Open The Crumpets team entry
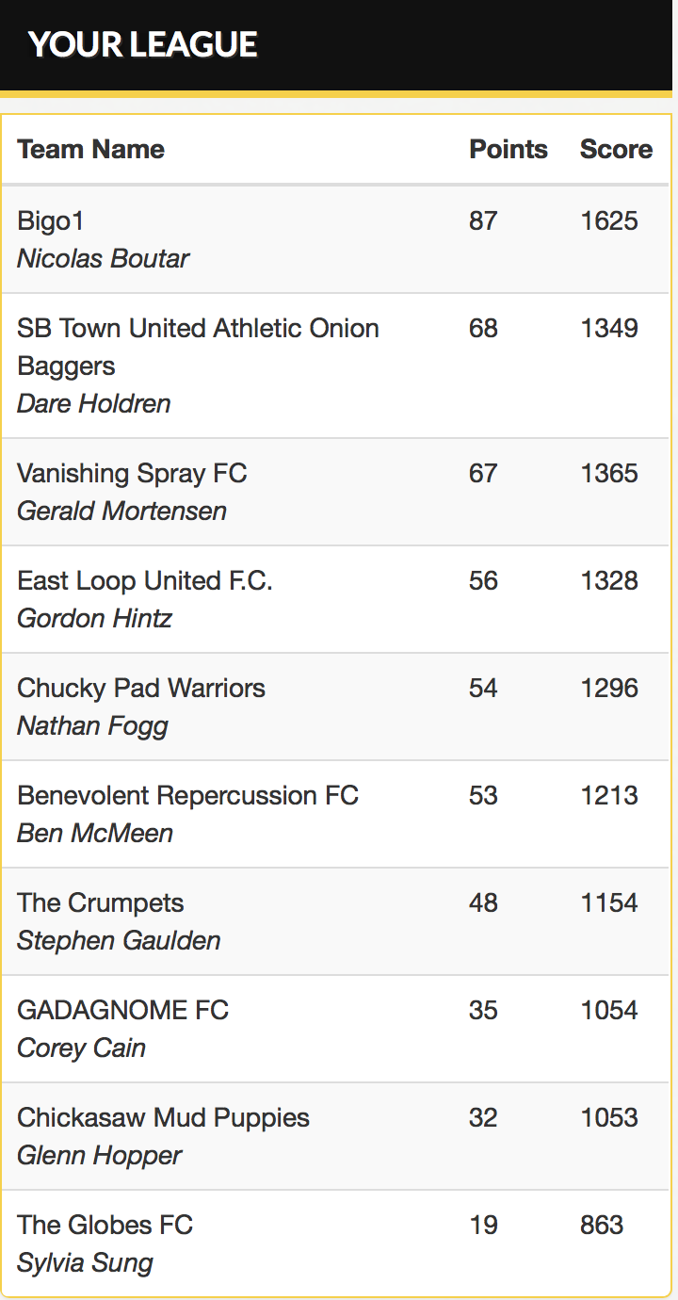 pos(101,902)
